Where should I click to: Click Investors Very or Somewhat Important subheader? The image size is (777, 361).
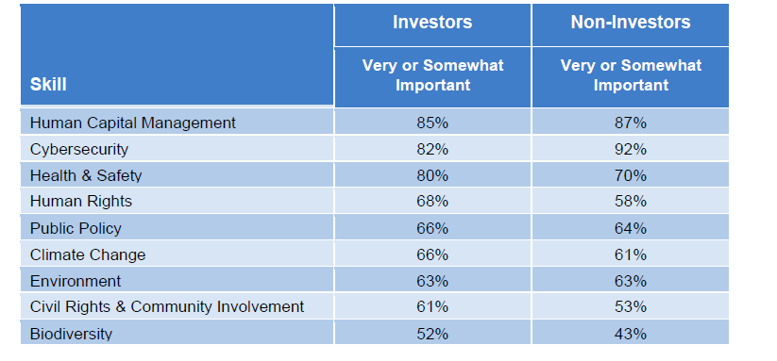(x=432, y=75)
